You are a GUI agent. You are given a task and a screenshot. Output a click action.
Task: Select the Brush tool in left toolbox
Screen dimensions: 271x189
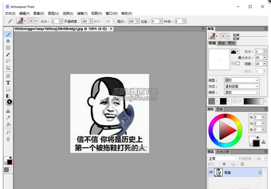pos(8,34)
